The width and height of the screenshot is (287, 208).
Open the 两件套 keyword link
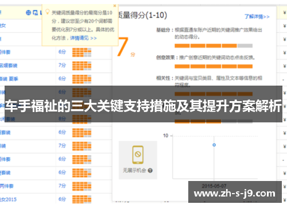[7, 186]
